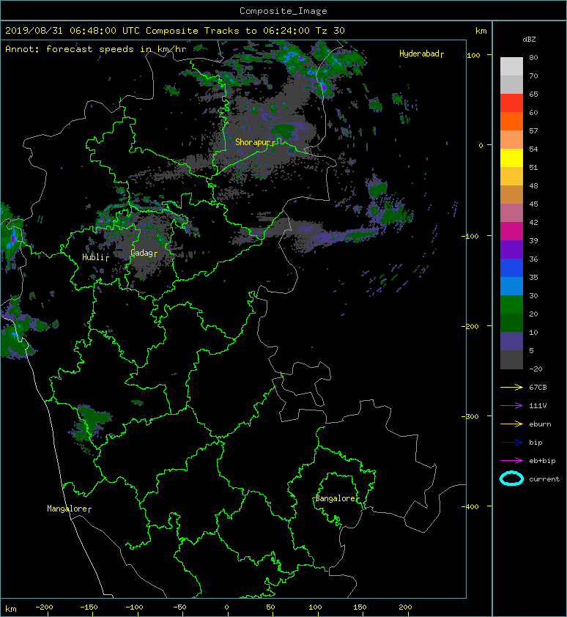Select the light orange 57 dBZ swatch
Viewport: 567px width, 617px height.
pos(511,140)
